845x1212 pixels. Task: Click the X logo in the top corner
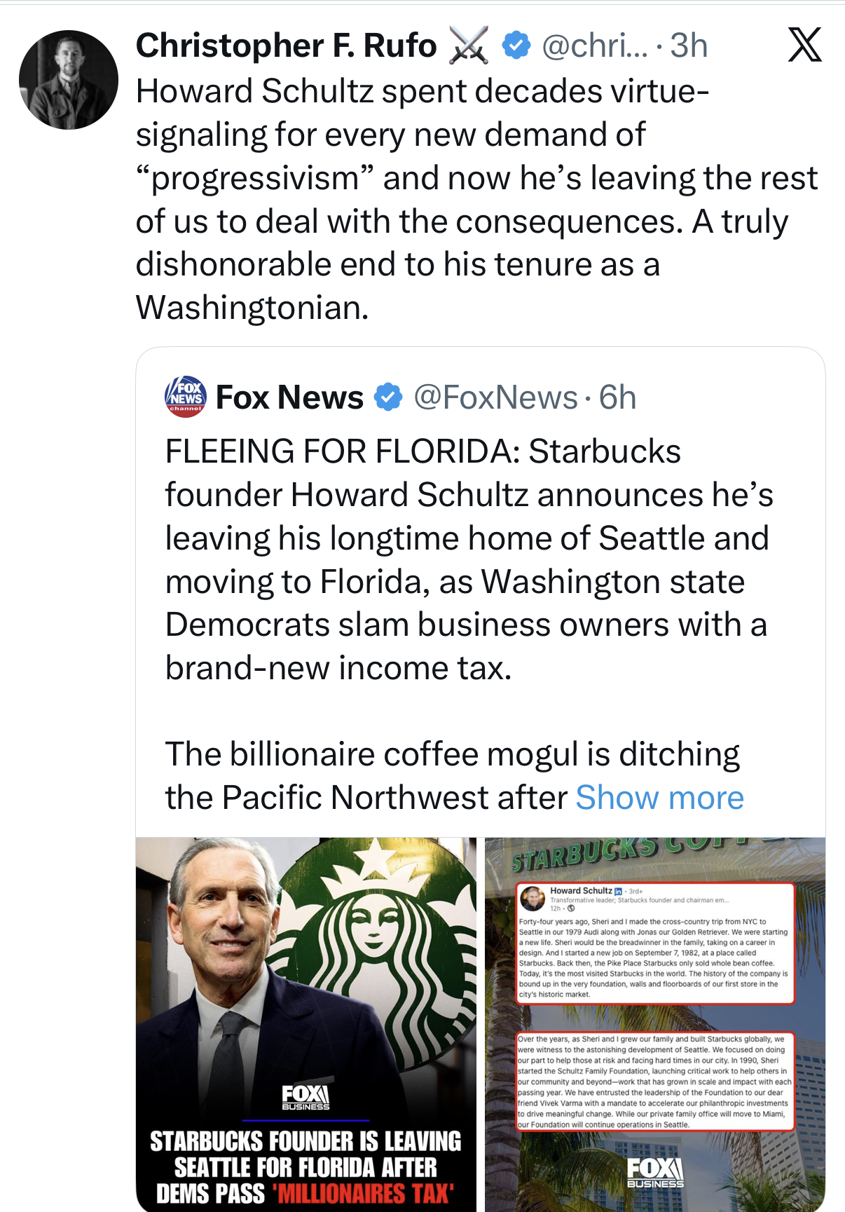tap(804, 46)
